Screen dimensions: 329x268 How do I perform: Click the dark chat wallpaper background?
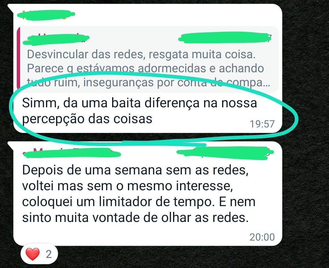[306, 189]
